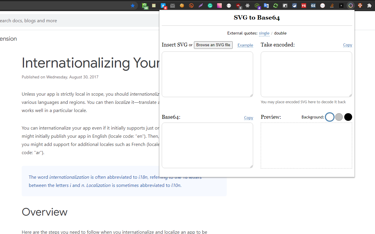Open the Extensions puzzle piece menu
Screen dimensions: 375x234
coord(369,6)
